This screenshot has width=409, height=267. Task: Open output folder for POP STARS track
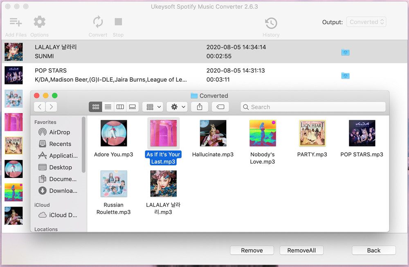pyautogui.click(x=345, y=76)
